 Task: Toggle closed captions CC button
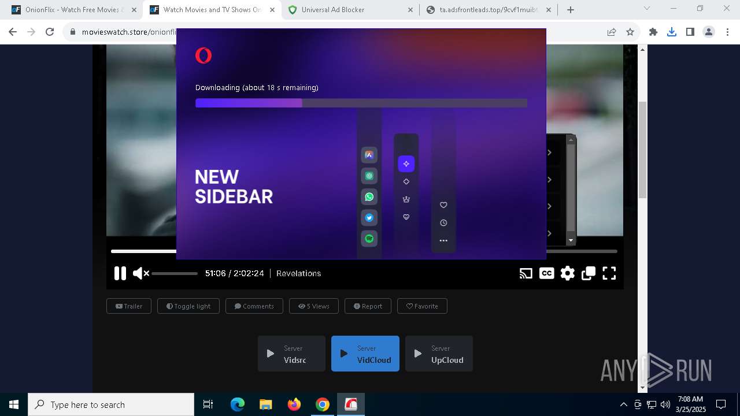546,273
